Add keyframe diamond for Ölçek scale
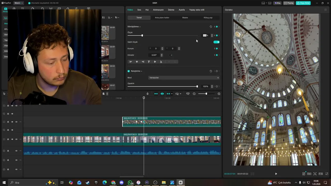The width and height of the screenshot is (331, 186). 217,35
